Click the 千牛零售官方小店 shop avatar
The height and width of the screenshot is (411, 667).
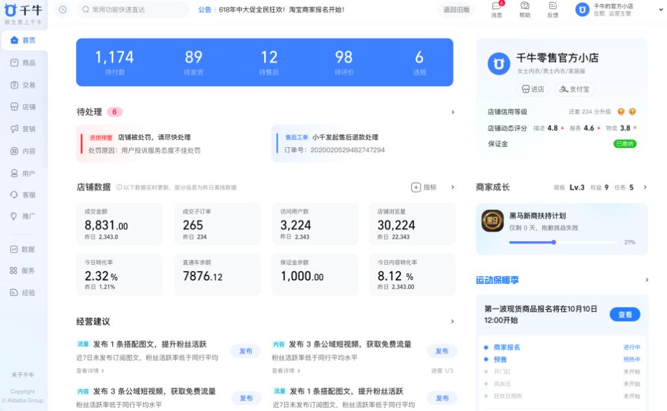pos(498,64)
